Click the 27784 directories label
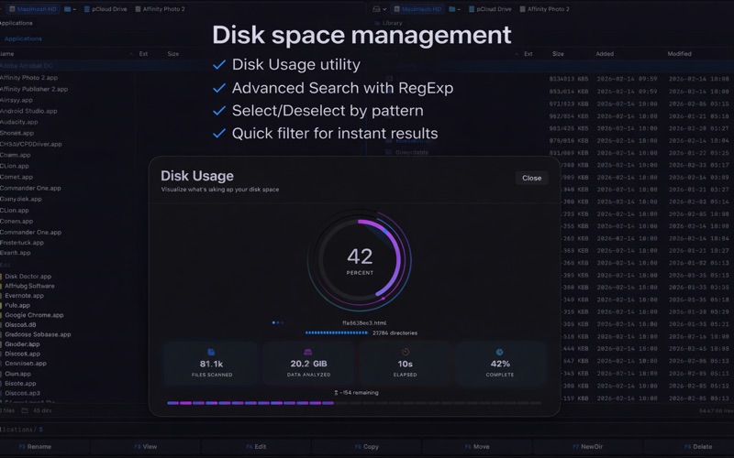The height and width of the screenshot is (458, 734). [x=395, y=333]
